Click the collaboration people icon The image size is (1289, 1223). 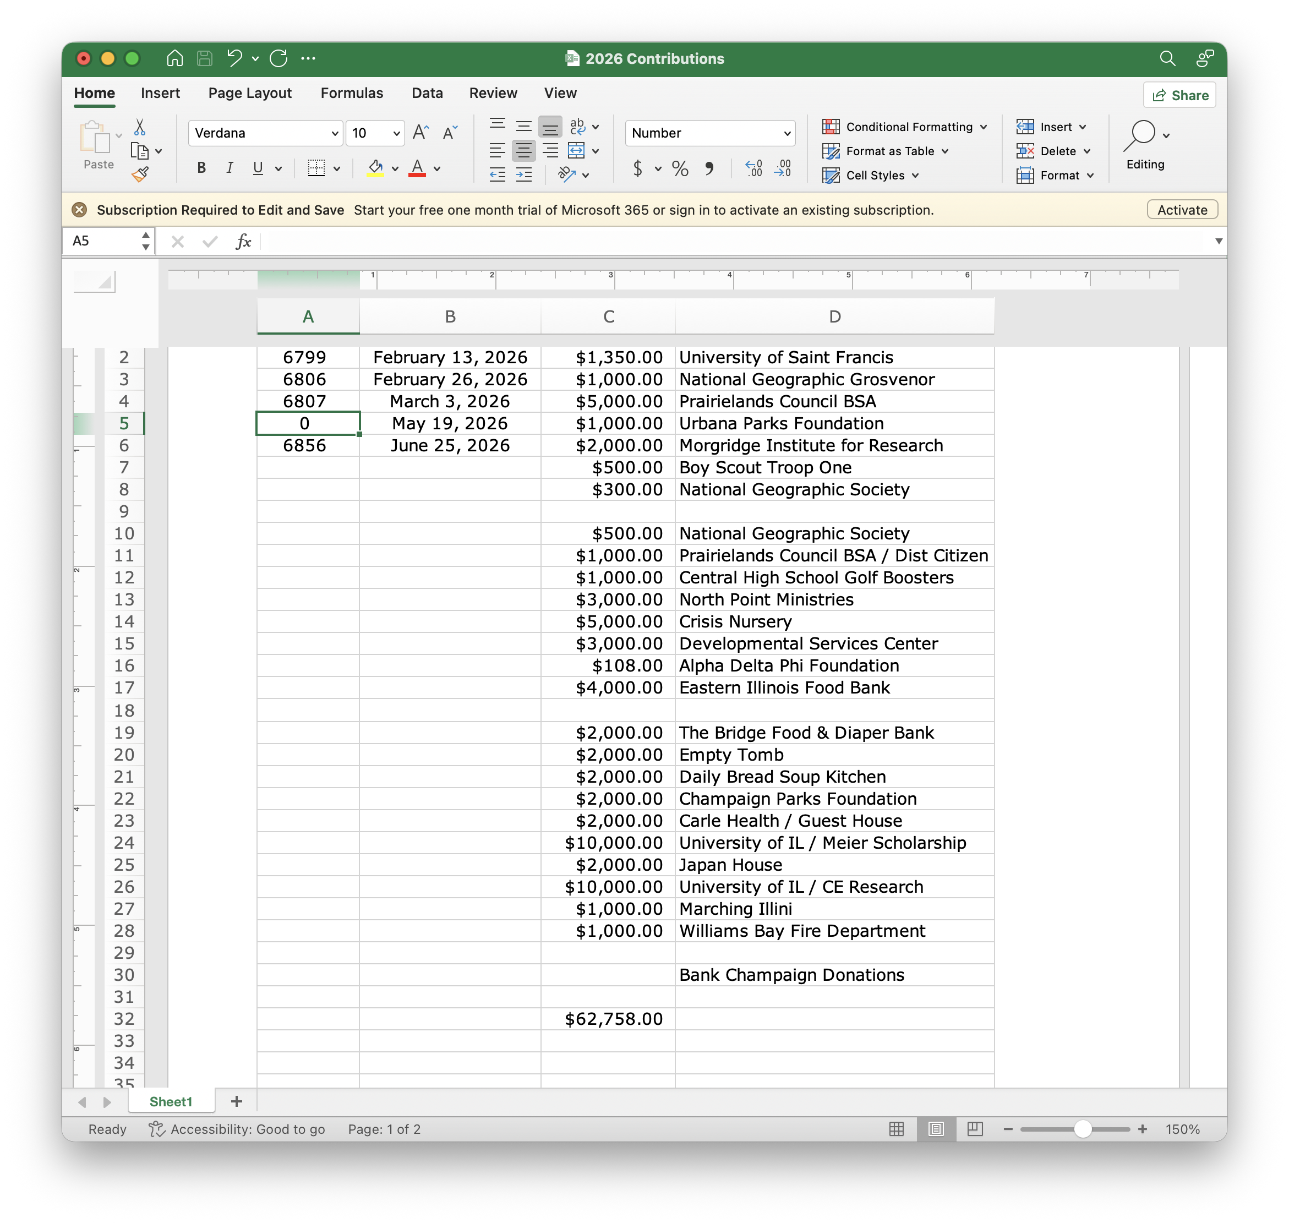[x=1204, y=59]
